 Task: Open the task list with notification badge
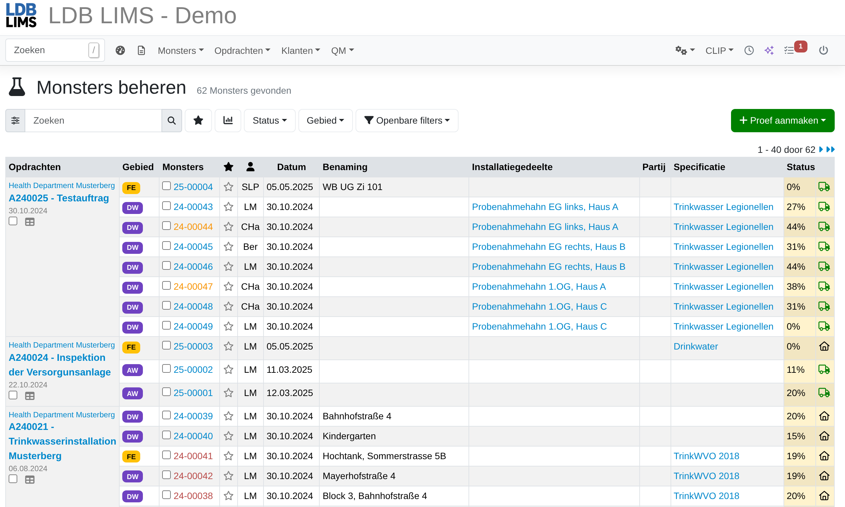click(795, 49)
